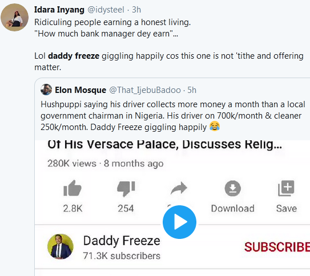Click the Daddy Freeze channel avatar
Viewport: 310px width, 276px height.
pyautogui.click(x=61, y=246)
